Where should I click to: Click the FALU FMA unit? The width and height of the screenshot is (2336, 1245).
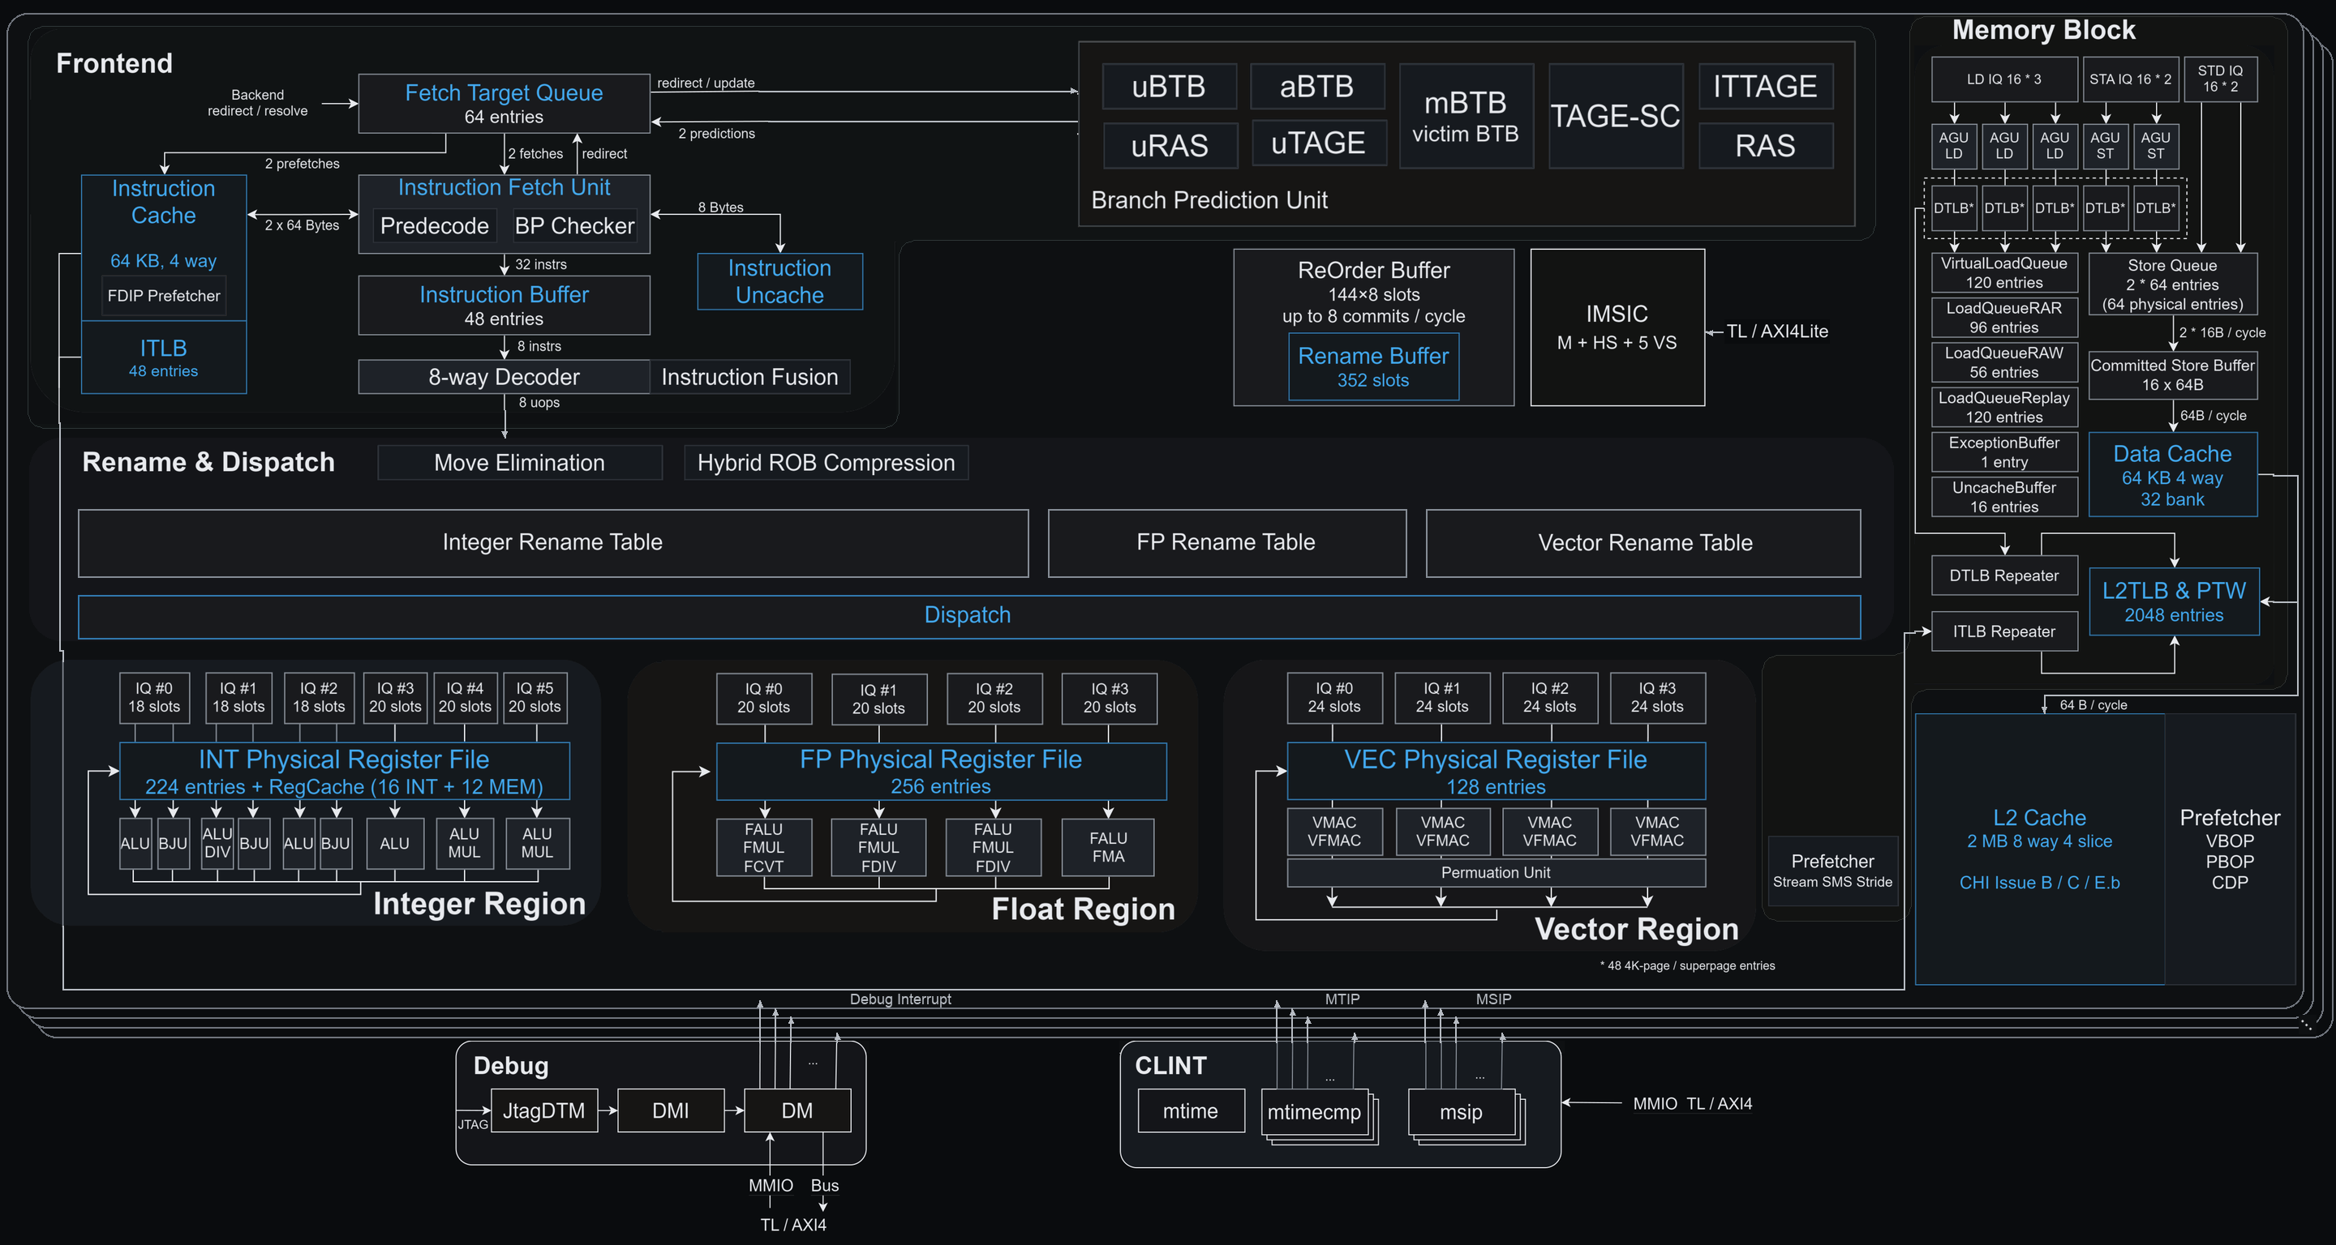(1108, 847)
